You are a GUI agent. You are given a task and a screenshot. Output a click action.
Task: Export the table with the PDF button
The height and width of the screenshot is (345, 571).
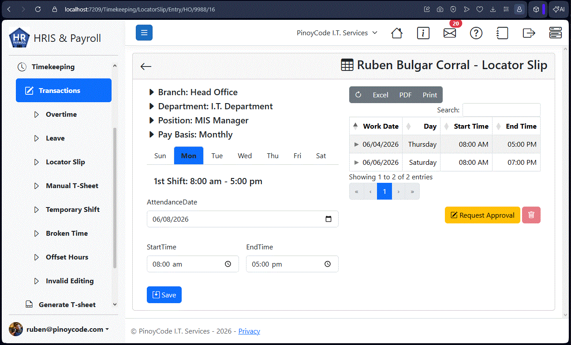[405, 95]
